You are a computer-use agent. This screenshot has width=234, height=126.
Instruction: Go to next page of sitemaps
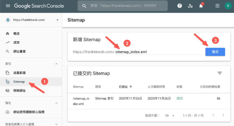click(223, 115)
